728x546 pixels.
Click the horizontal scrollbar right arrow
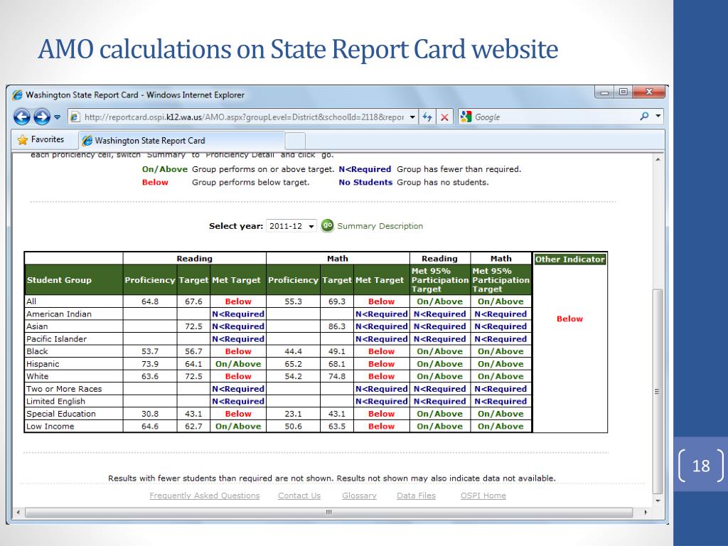pyautogui.click(x=646, y=513)
